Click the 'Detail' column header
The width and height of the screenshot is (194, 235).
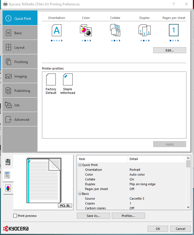156,159
